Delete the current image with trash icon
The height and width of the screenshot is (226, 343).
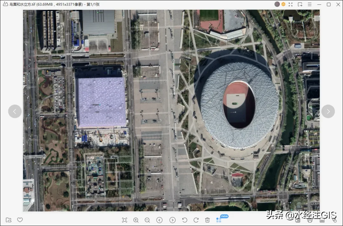207,220
